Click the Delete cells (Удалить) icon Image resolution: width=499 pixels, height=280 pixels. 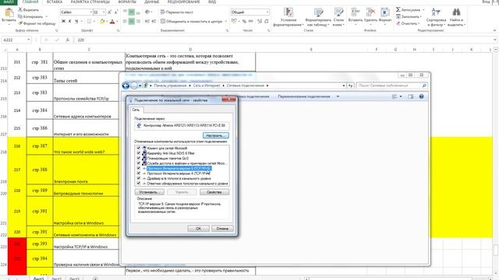[x=370, y=12]
